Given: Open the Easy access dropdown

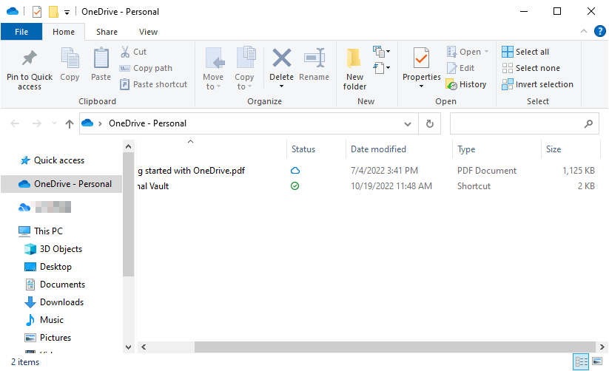Looking at the screenshot, I should point(381,68).
